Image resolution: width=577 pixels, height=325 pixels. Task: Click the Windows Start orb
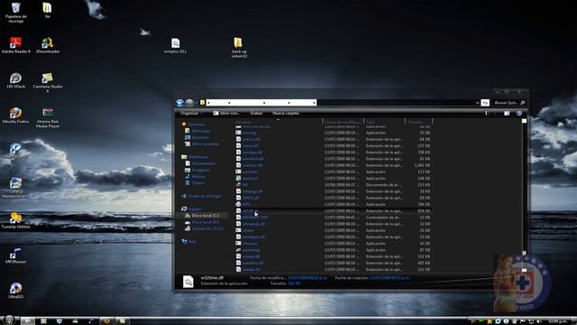point(9,320)
